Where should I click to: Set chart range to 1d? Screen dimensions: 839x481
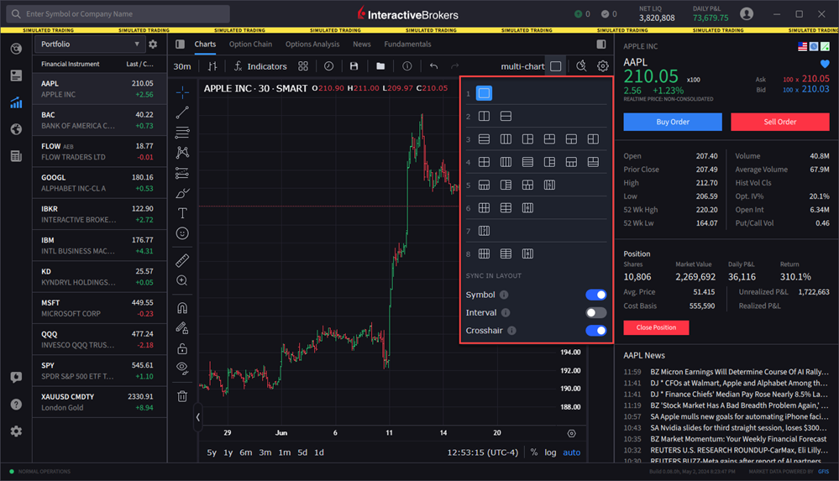(x=319, y=452)
